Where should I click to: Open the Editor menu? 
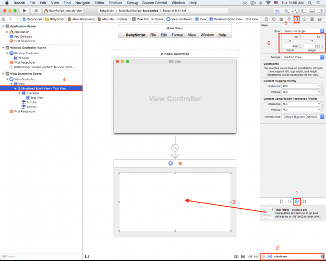click(100, 3)
